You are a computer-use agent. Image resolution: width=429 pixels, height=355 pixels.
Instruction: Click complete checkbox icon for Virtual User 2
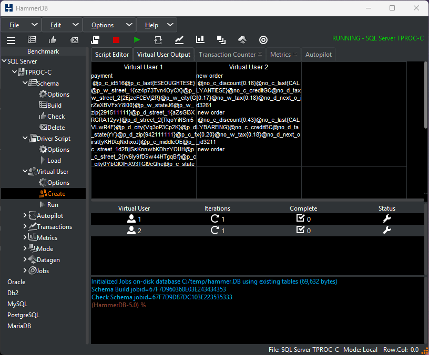[300, 230]
